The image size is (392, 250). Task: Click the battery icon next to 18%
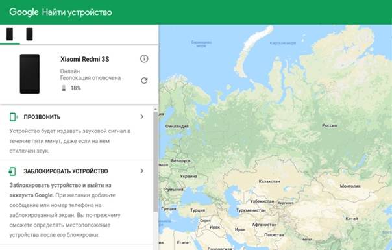[x=64, y=88]
